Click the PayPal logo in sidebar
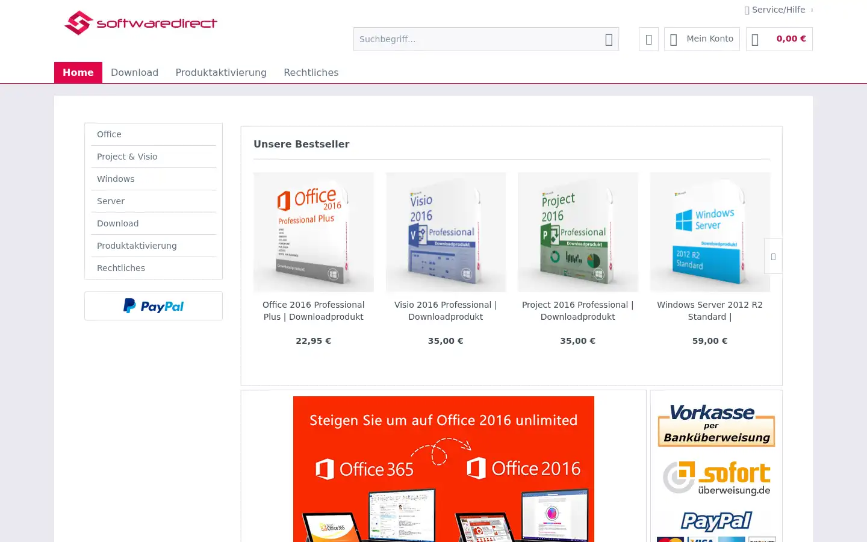This screenshot has height=542, width=867. point(154,306)
